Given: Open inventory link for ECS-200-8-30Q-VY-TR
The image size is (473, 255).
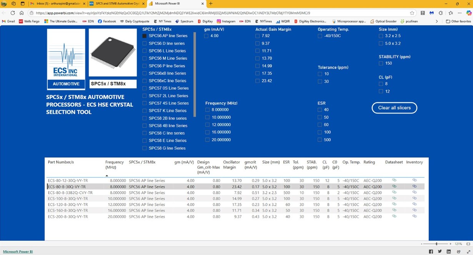Looking at the screenshot, I should click(414, 217).
